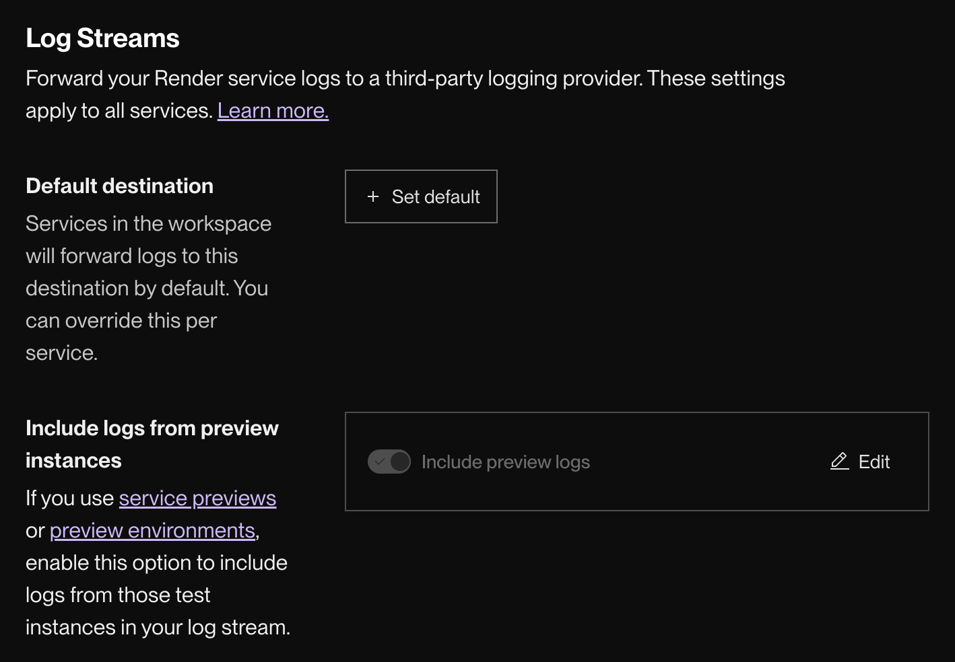Click the Set default button
This screenshot has width=955, height=662.
421,196
